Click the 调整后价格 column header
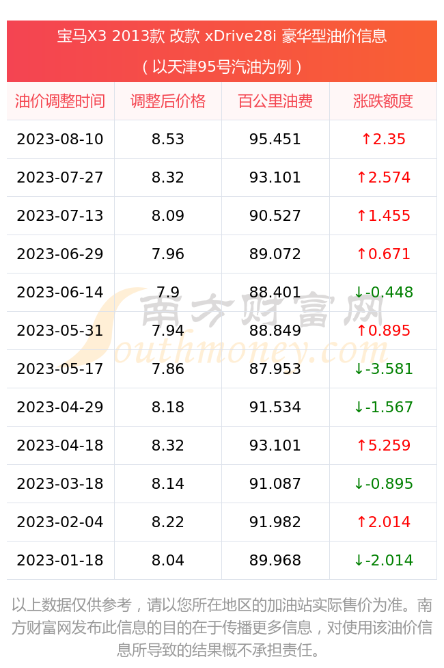This screenshot has width=444, height=668. click(168, 101)
